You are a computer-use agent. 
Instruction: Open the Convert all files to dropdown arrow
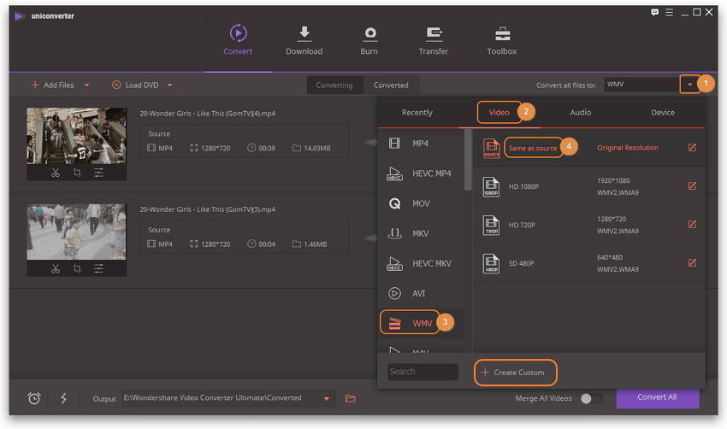(x=690, y=85)
